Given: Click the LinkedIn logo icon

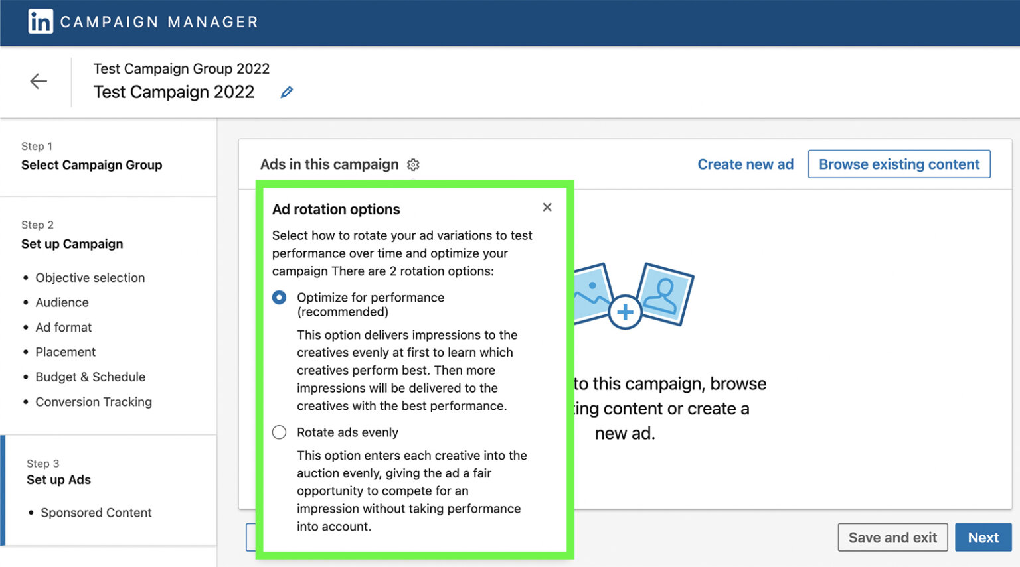Looking at the screenshot, I should 40,22.
